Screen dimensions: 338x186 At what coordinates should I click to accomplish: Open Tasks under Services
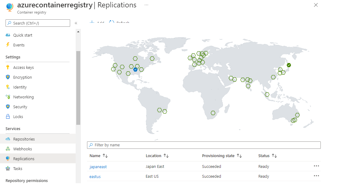18,169
